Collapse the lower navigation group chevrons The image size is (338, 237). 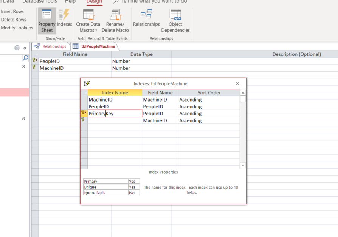pyautogui.click(x=23, y=119)
